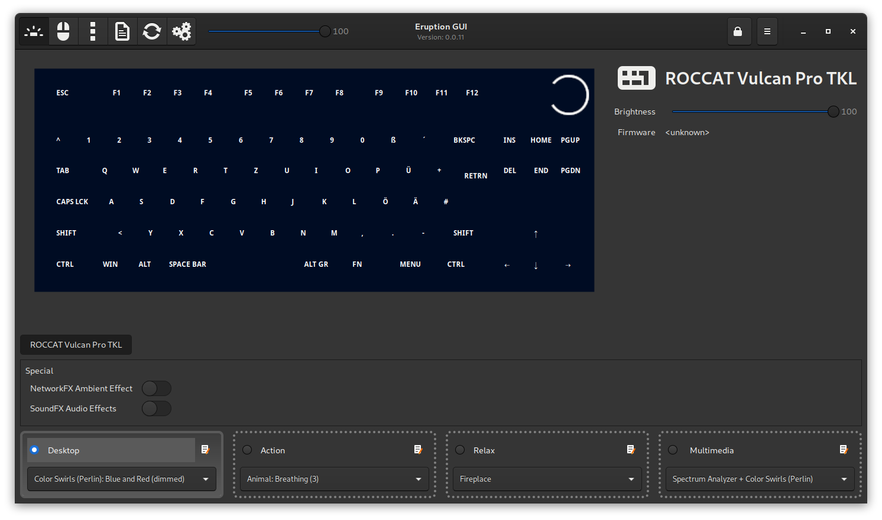Click the F5 key

pyautogui.click(x=248, y=93)
